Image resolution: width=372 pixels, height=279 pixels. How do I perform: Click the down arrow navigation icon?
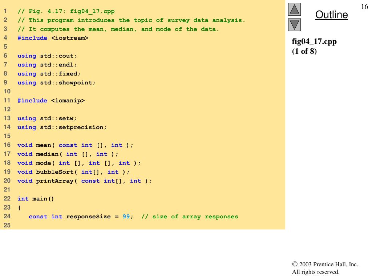[x=294, y=25]
